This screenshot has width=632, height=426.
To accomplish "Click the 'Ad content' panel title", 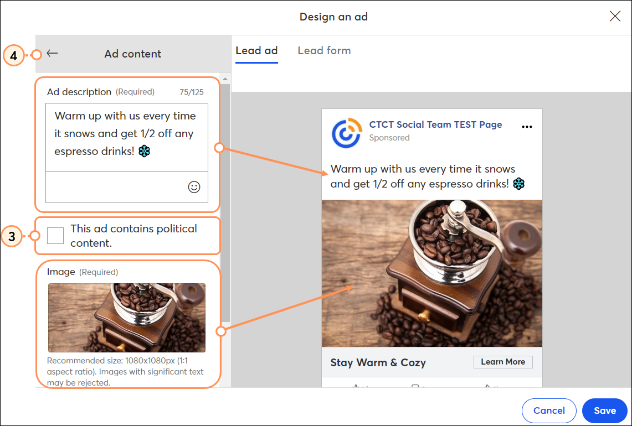I will click(x=132, y=54).
